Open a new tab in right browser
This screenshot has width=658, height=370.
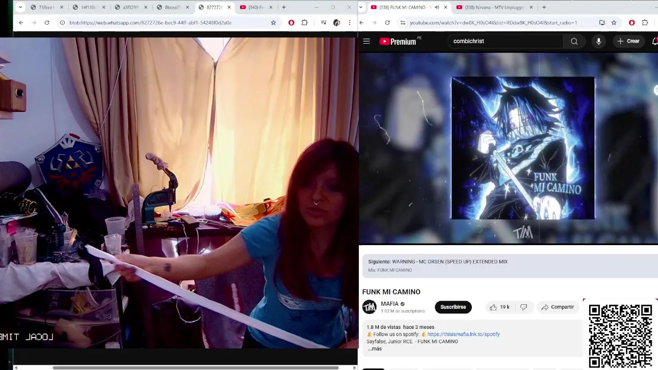(544, 7)
